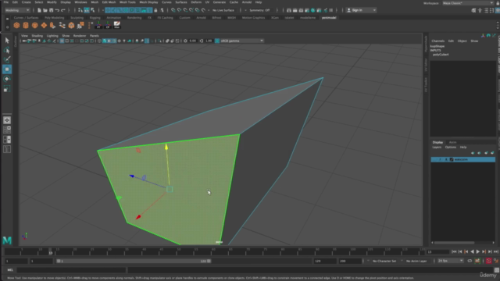This screenshot has height=281, width=500.
Task: Open Options menu in layer editor
Action: [x=450, y=148]
